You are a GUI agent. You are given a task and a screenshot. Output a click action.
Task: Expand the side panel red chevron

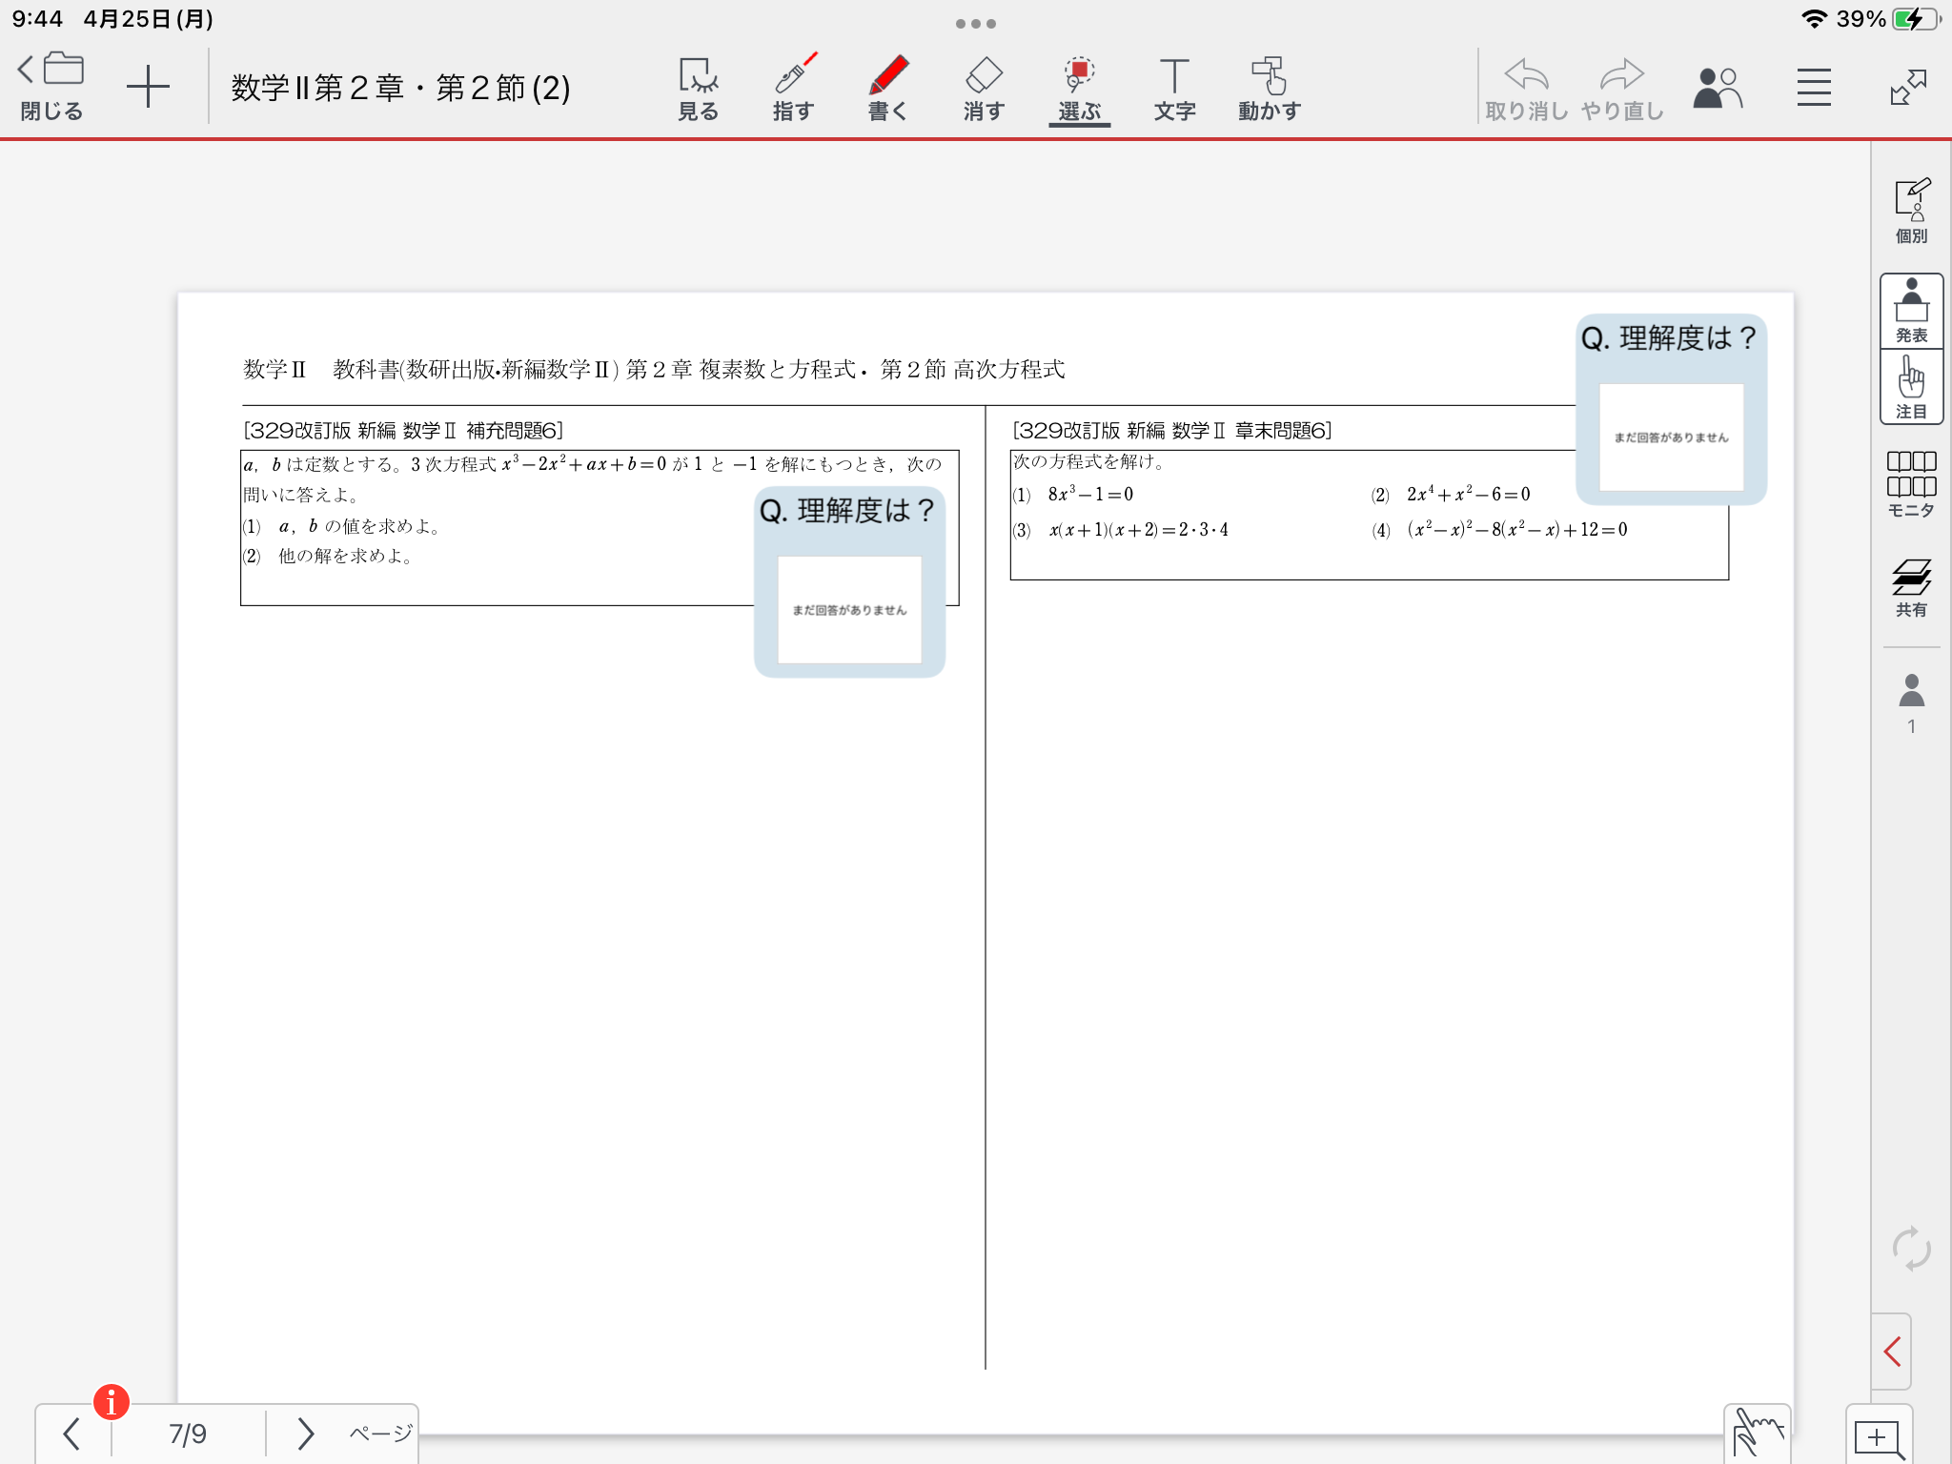(1893, 1351)
